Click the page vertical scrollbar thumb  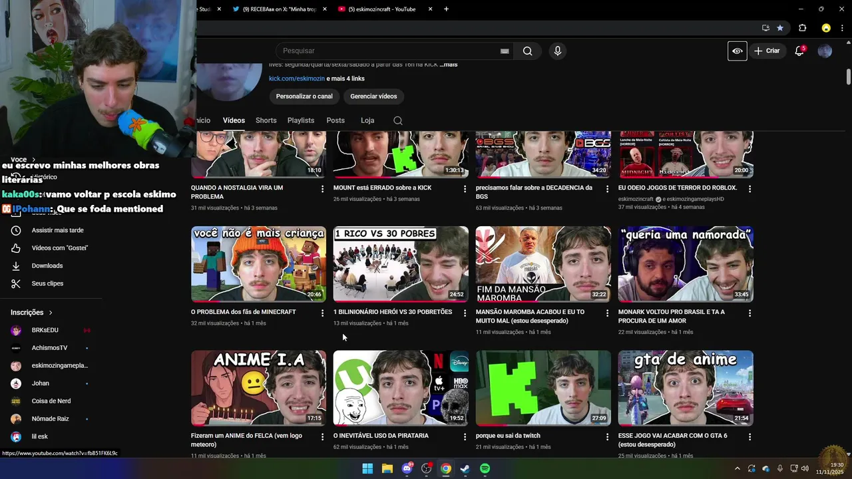(849, 77)
